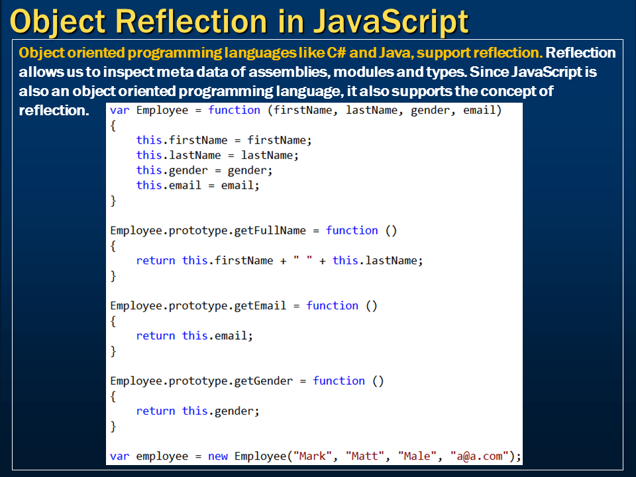Click the string literal "Mark"
The height and width of the screenshot is (477, 636).
pos(312,456)
